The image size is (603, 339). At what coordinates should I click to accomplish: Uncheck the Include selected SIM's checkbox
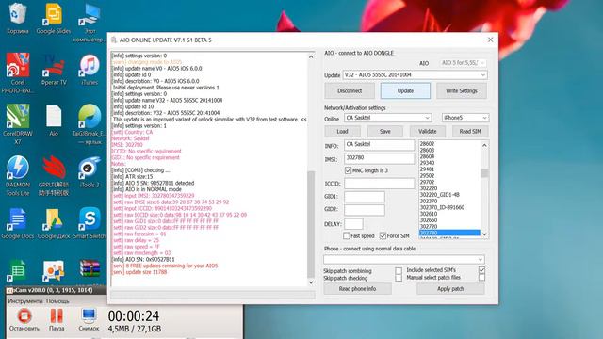[481, 270]
